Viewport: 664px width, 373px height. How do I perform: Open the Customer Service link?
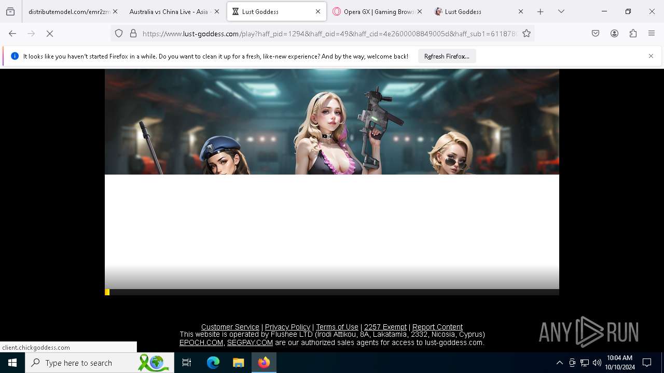pyautogui.click(x=230, y=327)
